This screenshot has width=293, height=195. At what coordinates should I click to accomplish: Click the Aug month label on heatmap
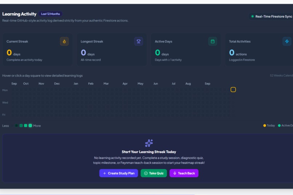click(x=188, y=84)
